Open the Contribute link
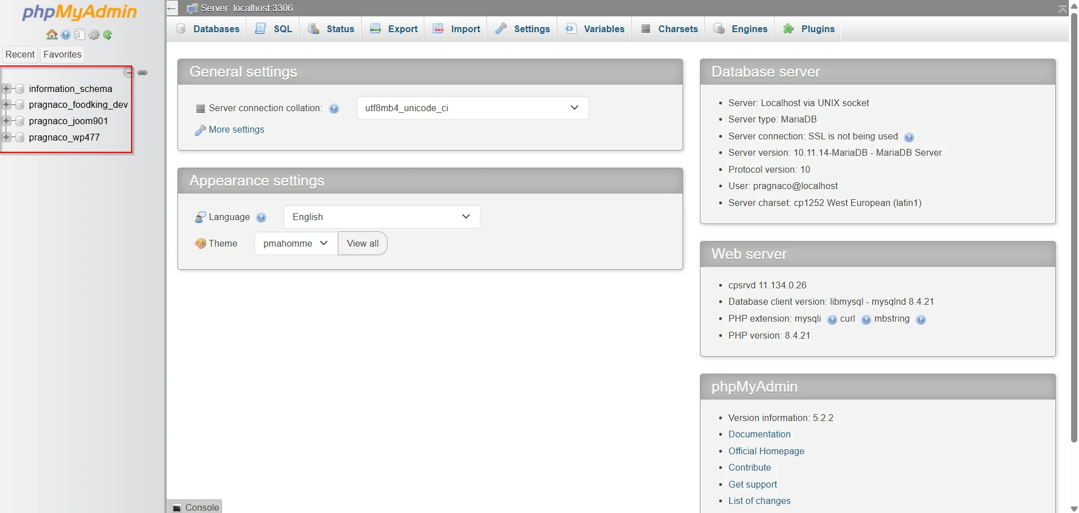This screenshot has width=1079, height=513. [x=750, y=468]
